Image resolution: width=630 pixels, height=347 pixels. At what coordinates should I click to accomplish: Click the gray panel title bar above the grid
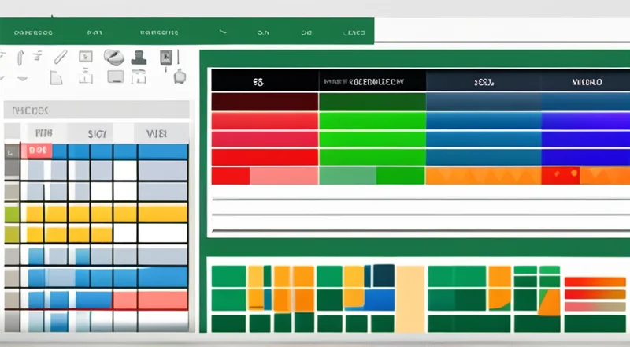pos(96,110)
